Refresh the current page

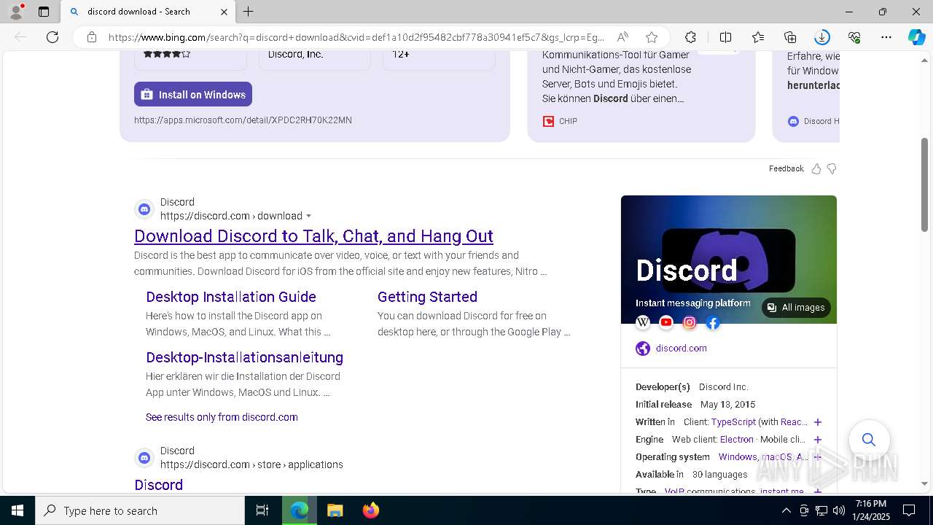tap(52, 37)
